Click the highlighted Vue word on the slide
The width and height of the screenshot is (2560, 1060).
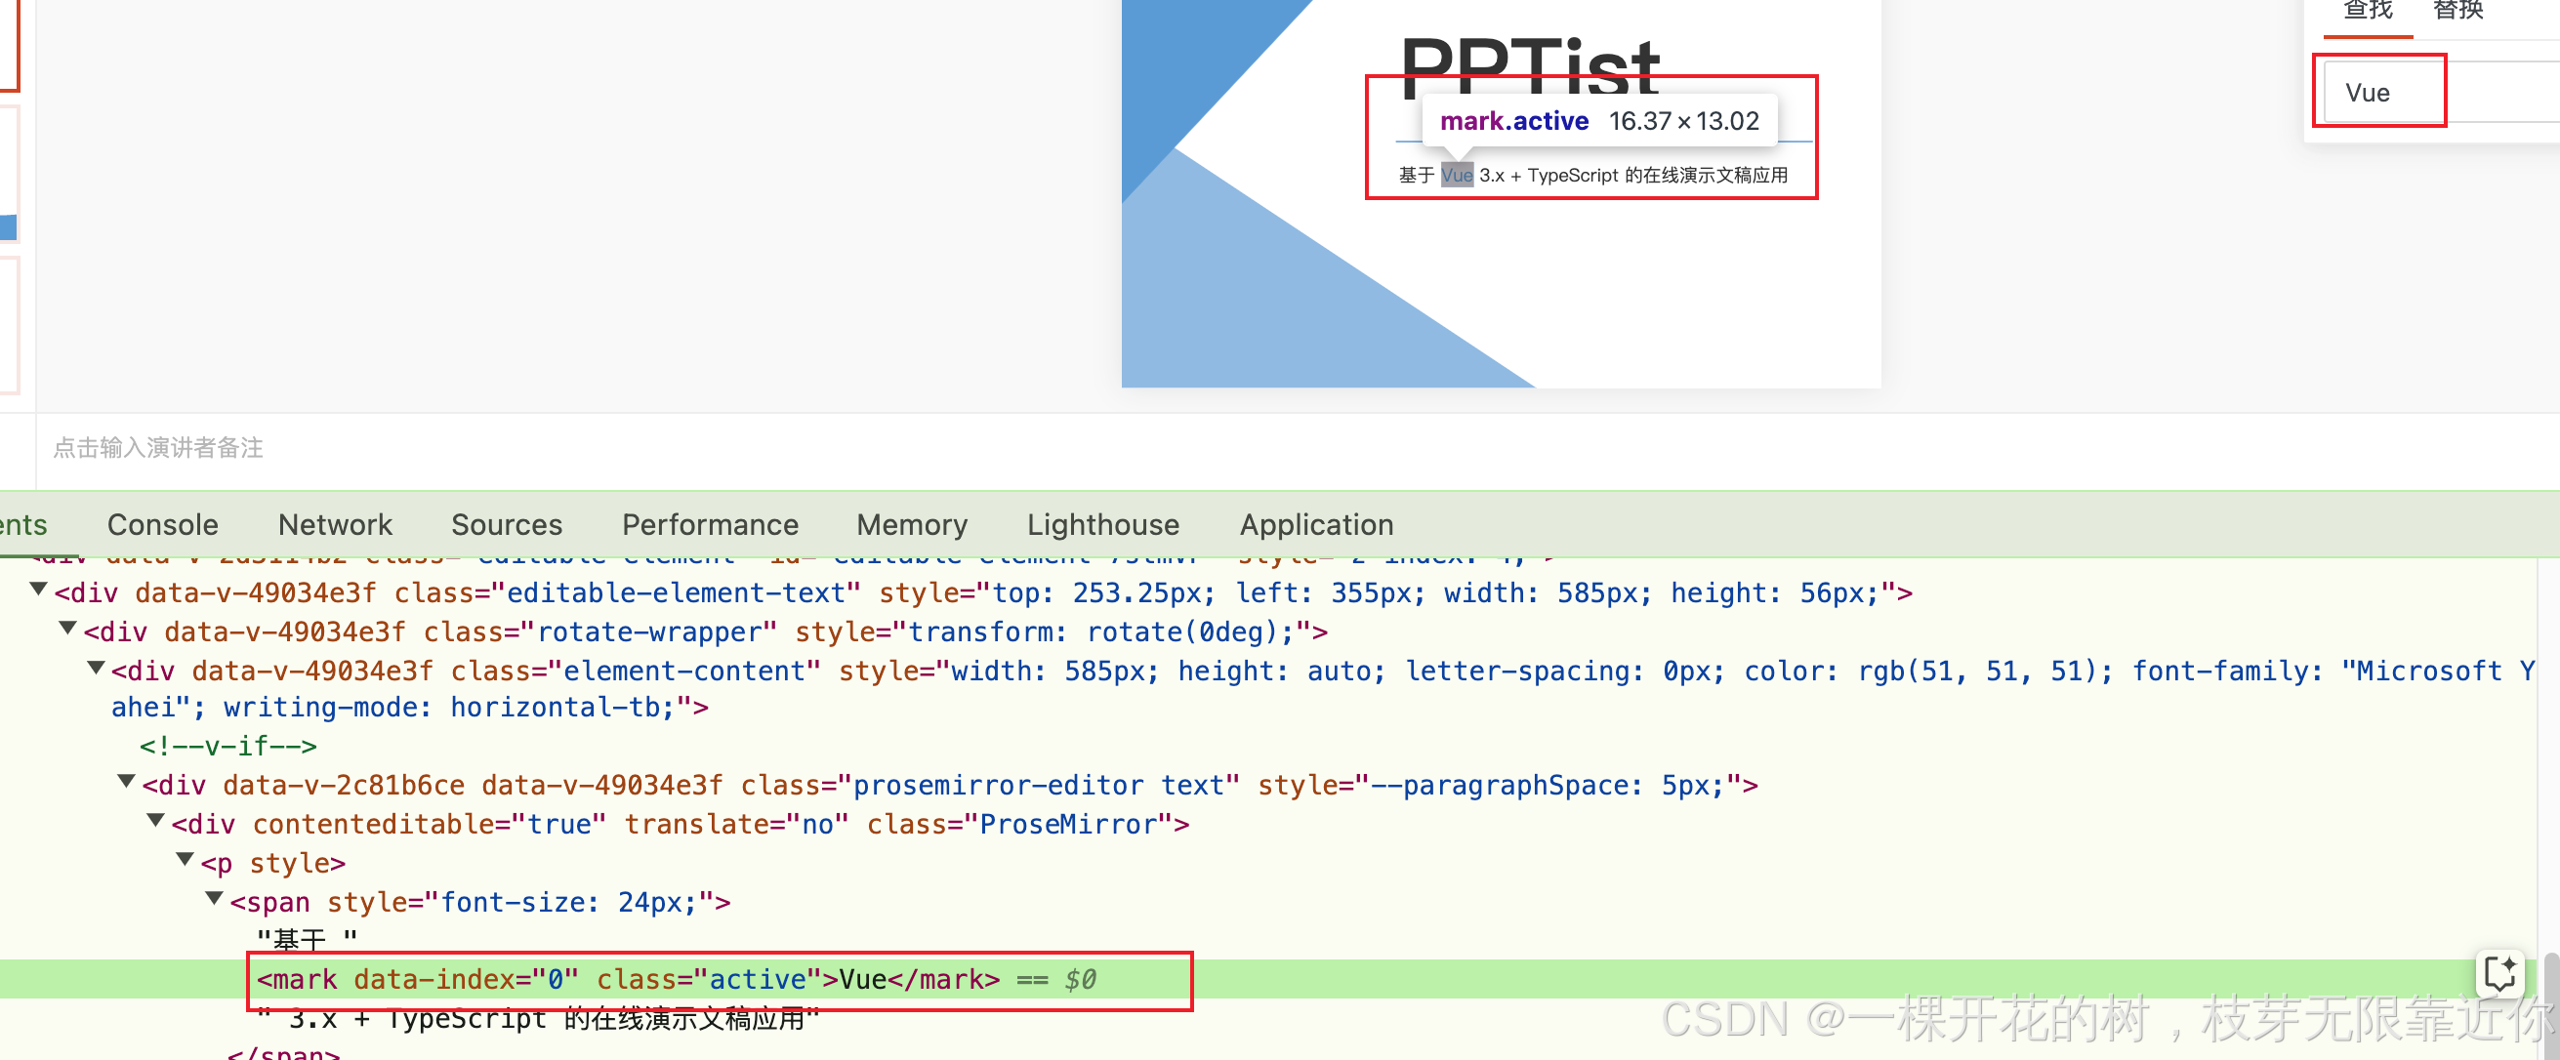pos(1457,175)
